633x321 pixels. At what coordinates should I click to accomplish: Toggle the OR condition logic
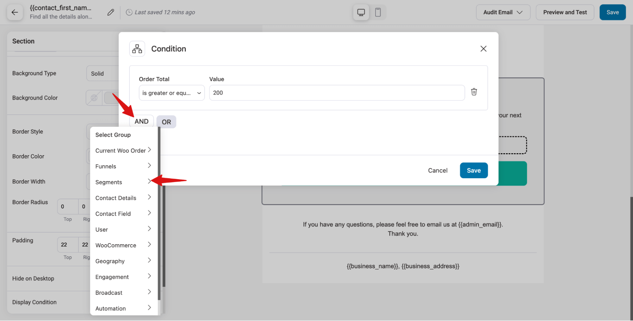(x=166, y=122)
